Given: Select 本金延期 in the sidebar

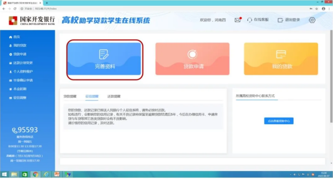Looking at the screenshot, I should click(x=18, y=89).
